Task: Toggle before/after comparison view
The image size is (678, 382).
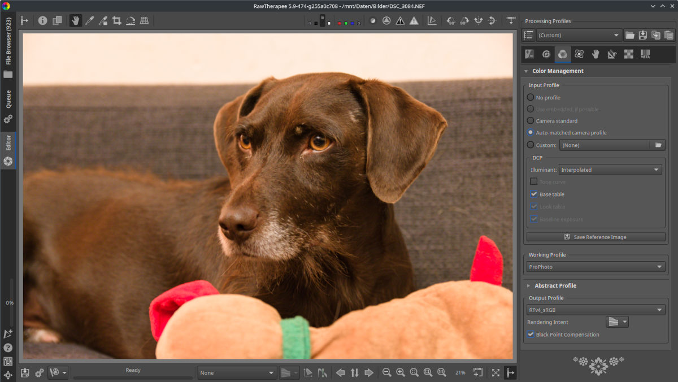Action: (x=57, y=21)
